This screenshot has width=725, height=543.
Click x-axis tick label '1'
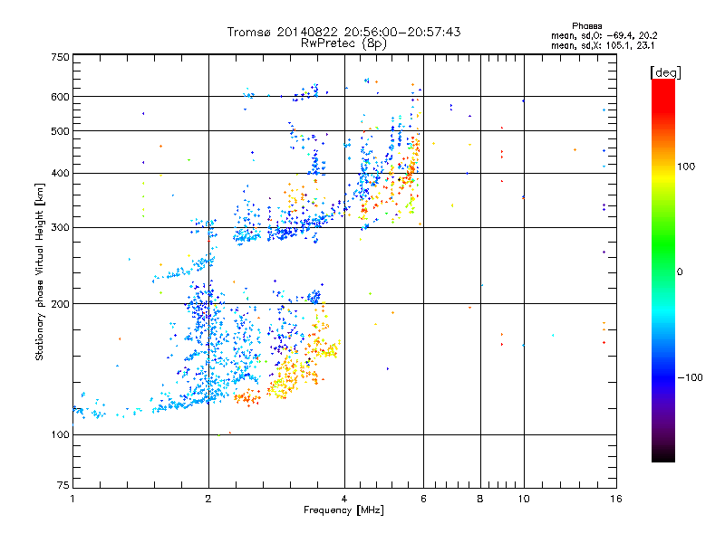point(72,499)
